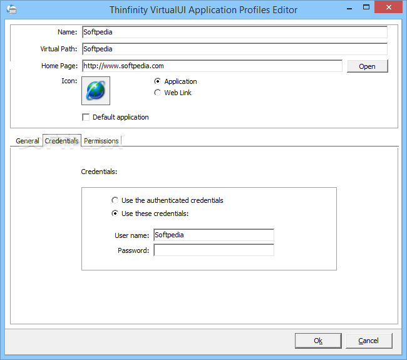Maximize the Profiles Editor window
This screenshot has width=407, height=360.
click(x=366, y=8)
